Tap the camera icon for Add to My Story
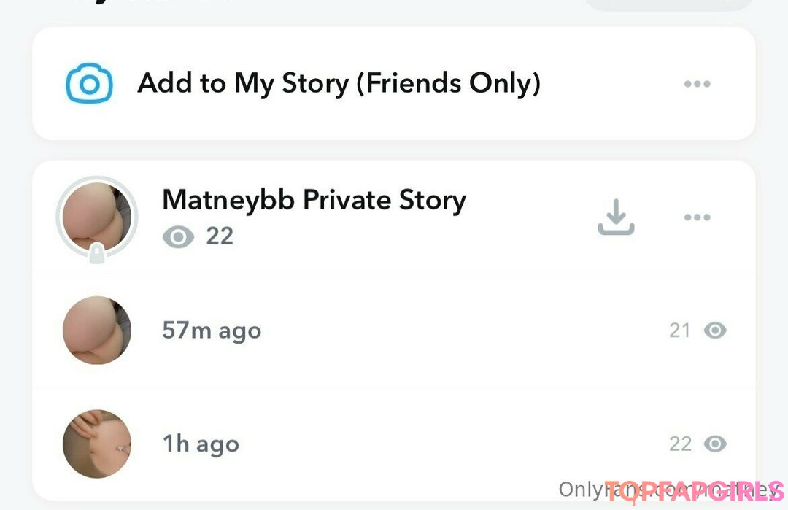 [89, 84]
